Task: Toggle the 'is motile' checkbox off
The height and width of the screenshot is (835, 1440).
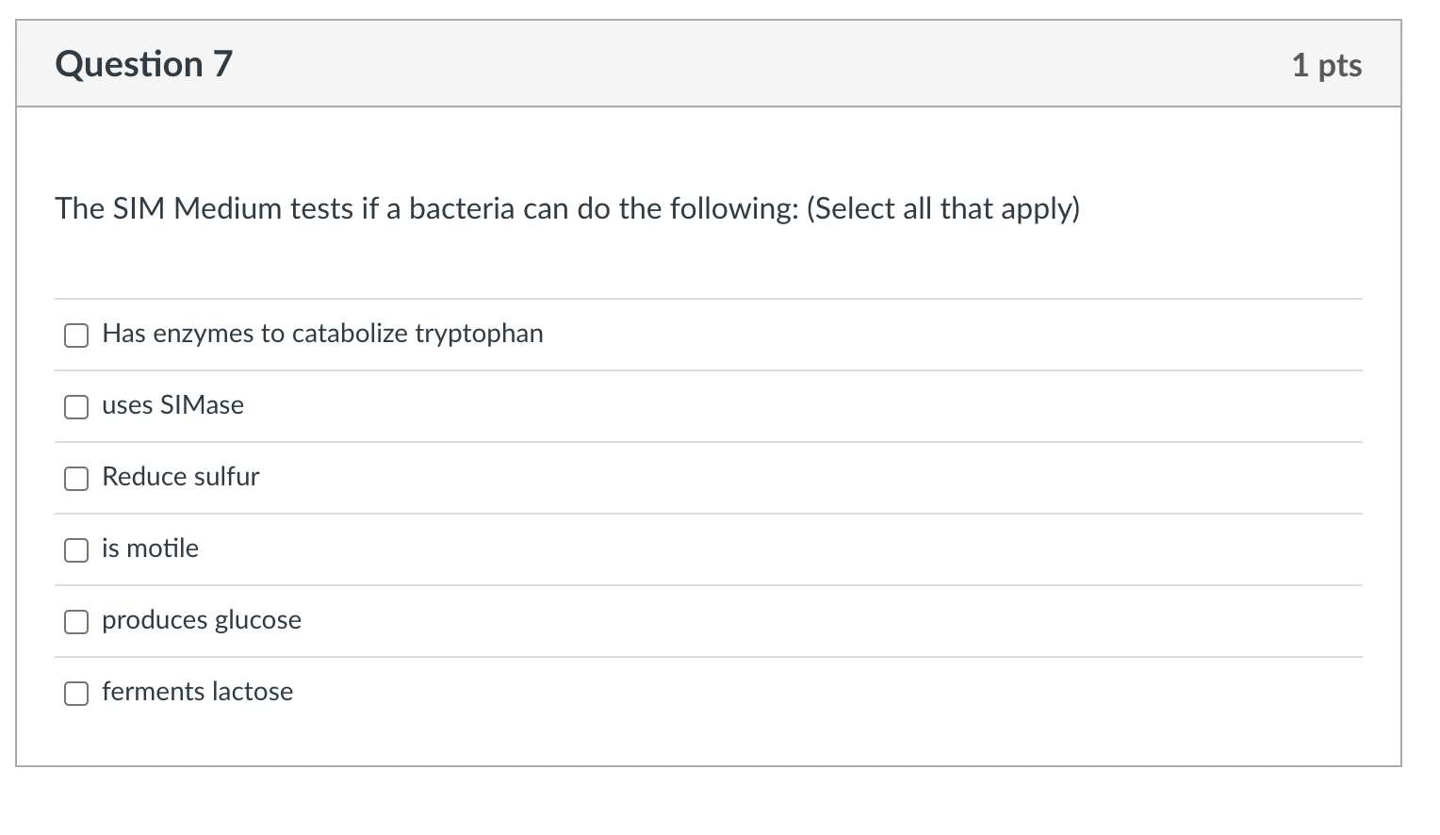Action: tap(75, 549)
